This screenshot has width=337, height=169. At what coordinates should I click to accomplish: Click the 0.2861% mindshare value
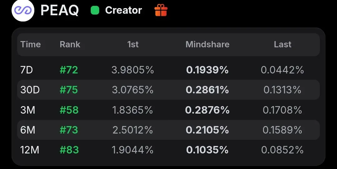tap(207, 90)
